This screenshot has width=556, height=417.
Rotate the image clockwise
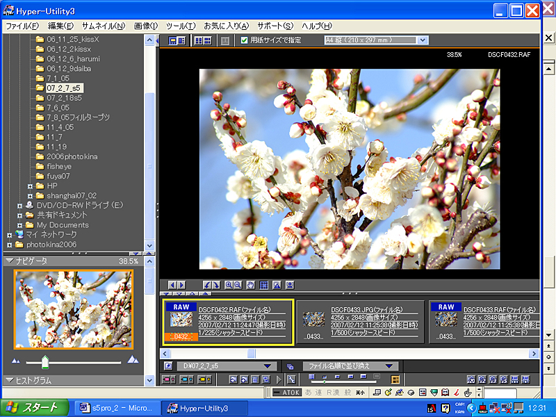[215, 285]
